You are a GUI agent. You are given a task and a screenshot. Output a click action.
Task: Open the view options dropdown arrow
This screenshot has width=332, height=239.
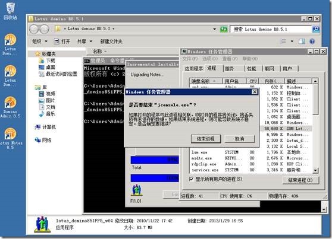pos(292,41)
